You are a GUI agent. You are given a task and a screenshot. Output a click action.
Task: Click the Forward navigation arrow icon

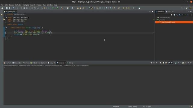coord(133,8)
